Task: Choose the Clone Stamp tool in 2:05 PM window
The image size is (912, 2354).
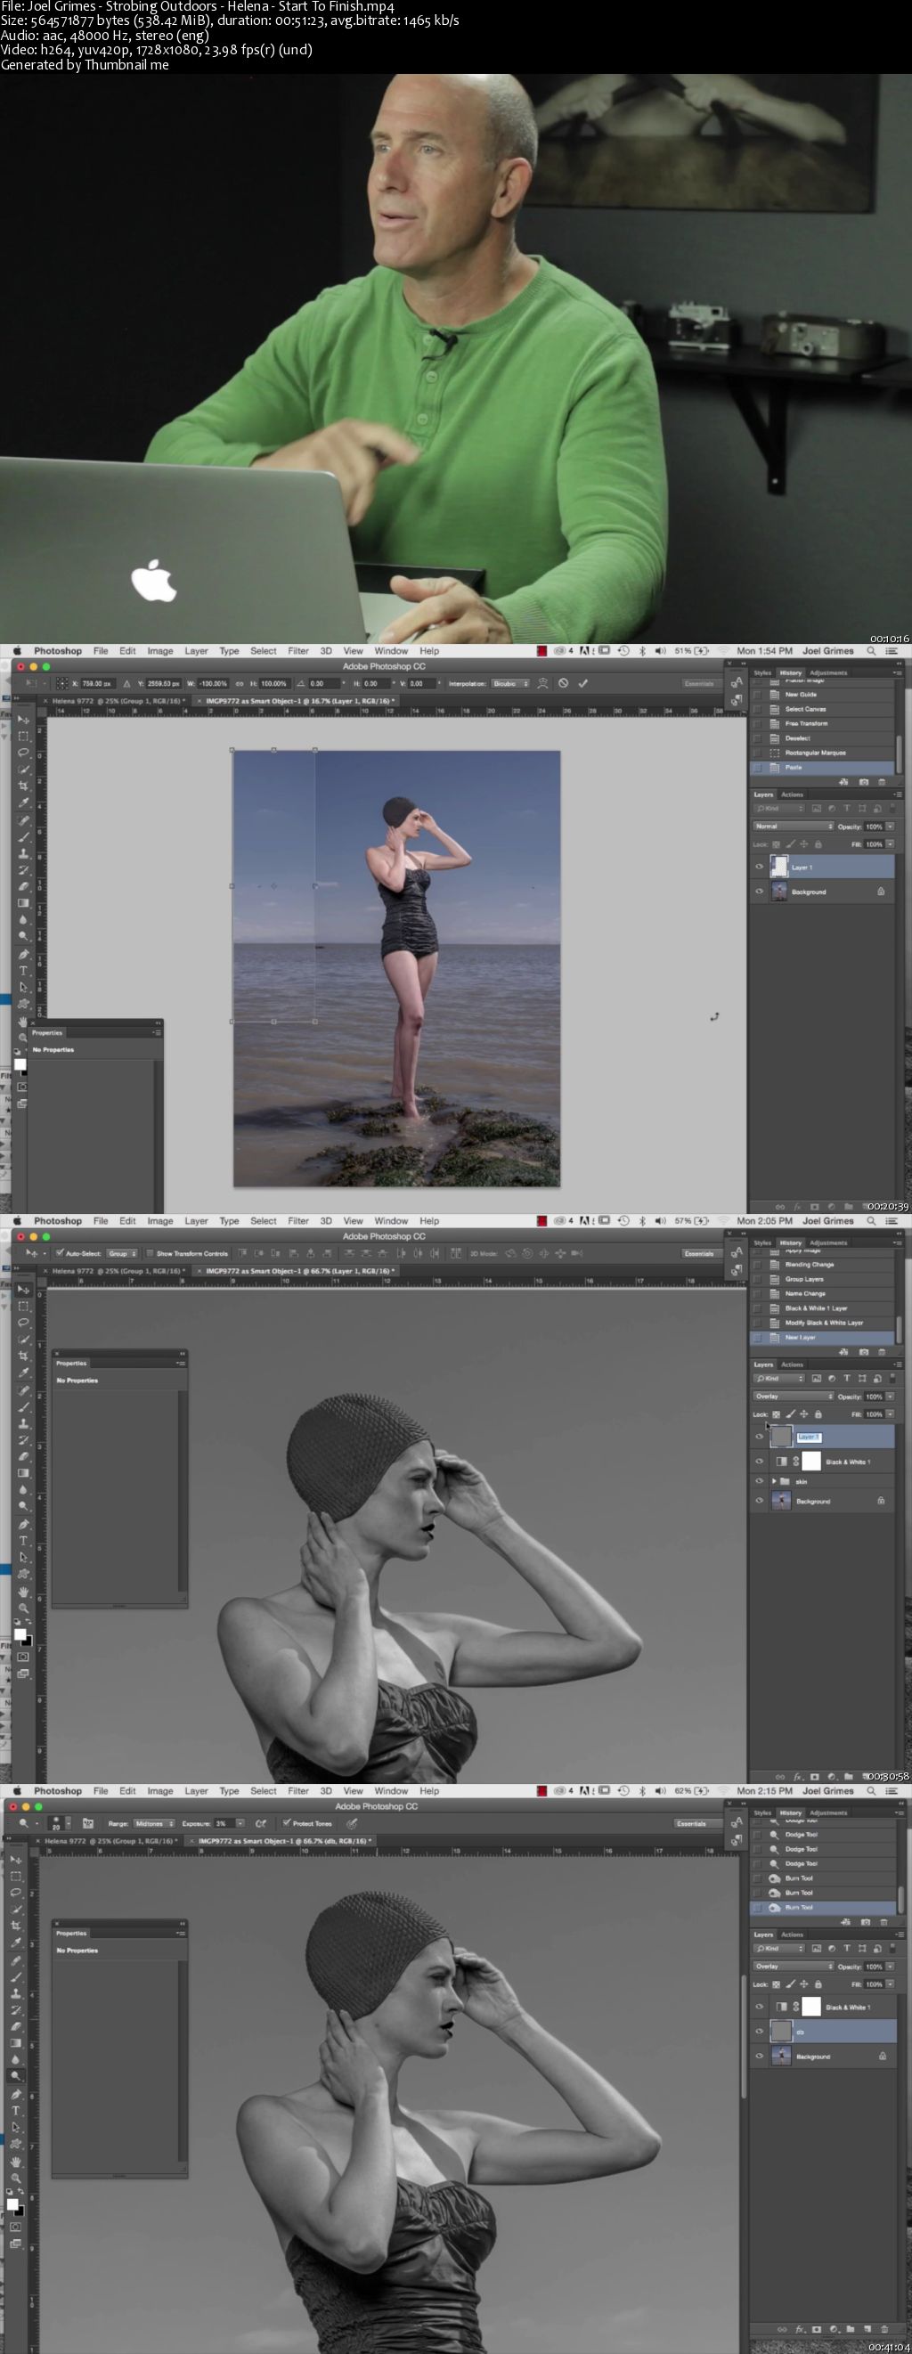Action: 23,1424
